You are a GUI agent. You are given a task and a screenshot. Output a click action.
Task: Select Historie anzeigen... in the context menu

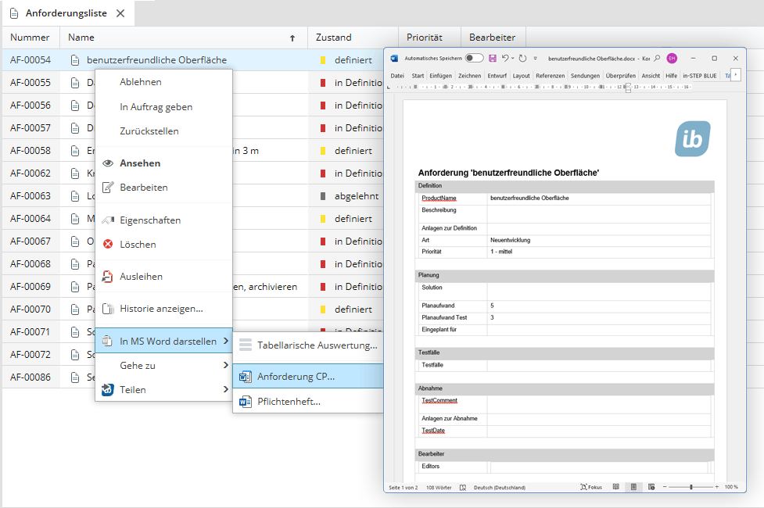coord(161,309)
